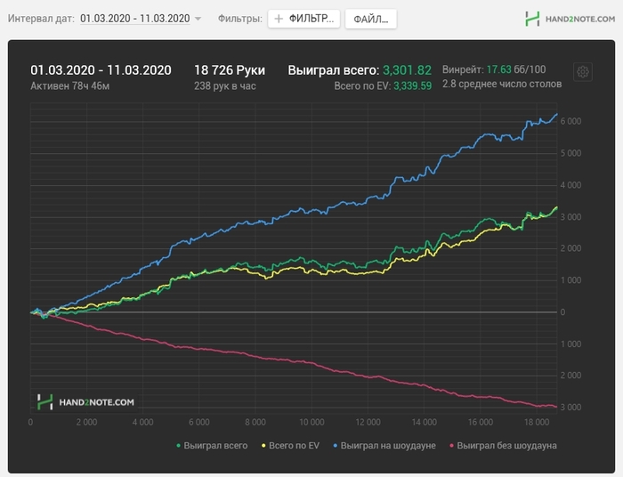Toggle the Выиграл на шоудауне legend series

click(384, 446)
